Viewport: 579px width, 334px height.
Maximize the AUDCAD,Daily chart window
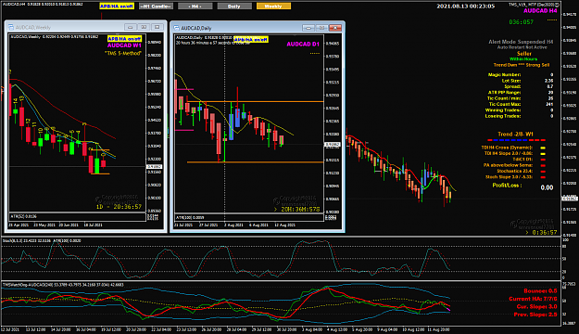point(321,28)
